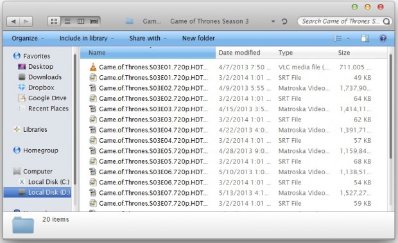
Task: Select the S03E05 SRT file name
Action: coord(153,161)
